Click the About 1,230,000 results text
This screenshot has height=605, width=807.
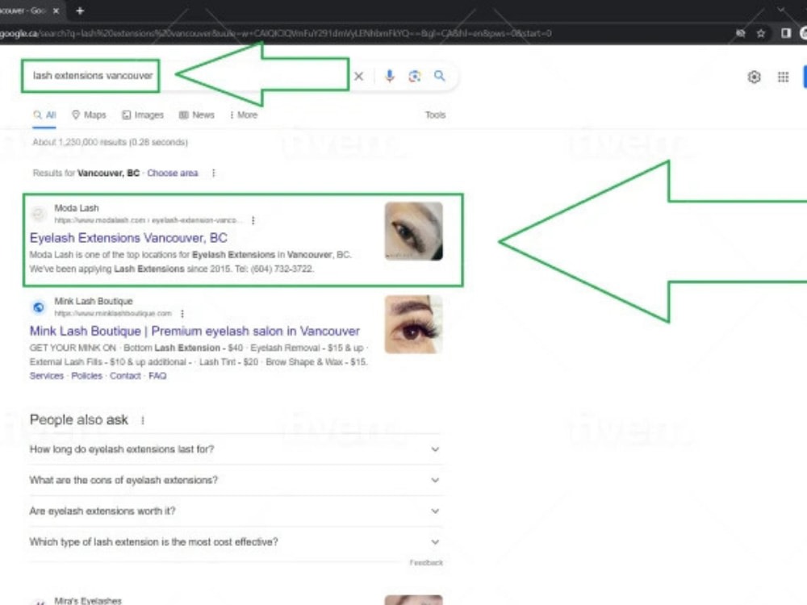coord(110,142)
